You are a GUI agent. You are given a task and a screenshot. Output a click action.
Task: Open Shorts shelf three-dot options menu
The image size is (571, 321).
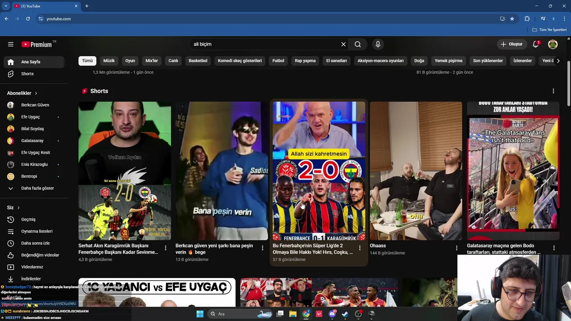(x=554, y=91)
